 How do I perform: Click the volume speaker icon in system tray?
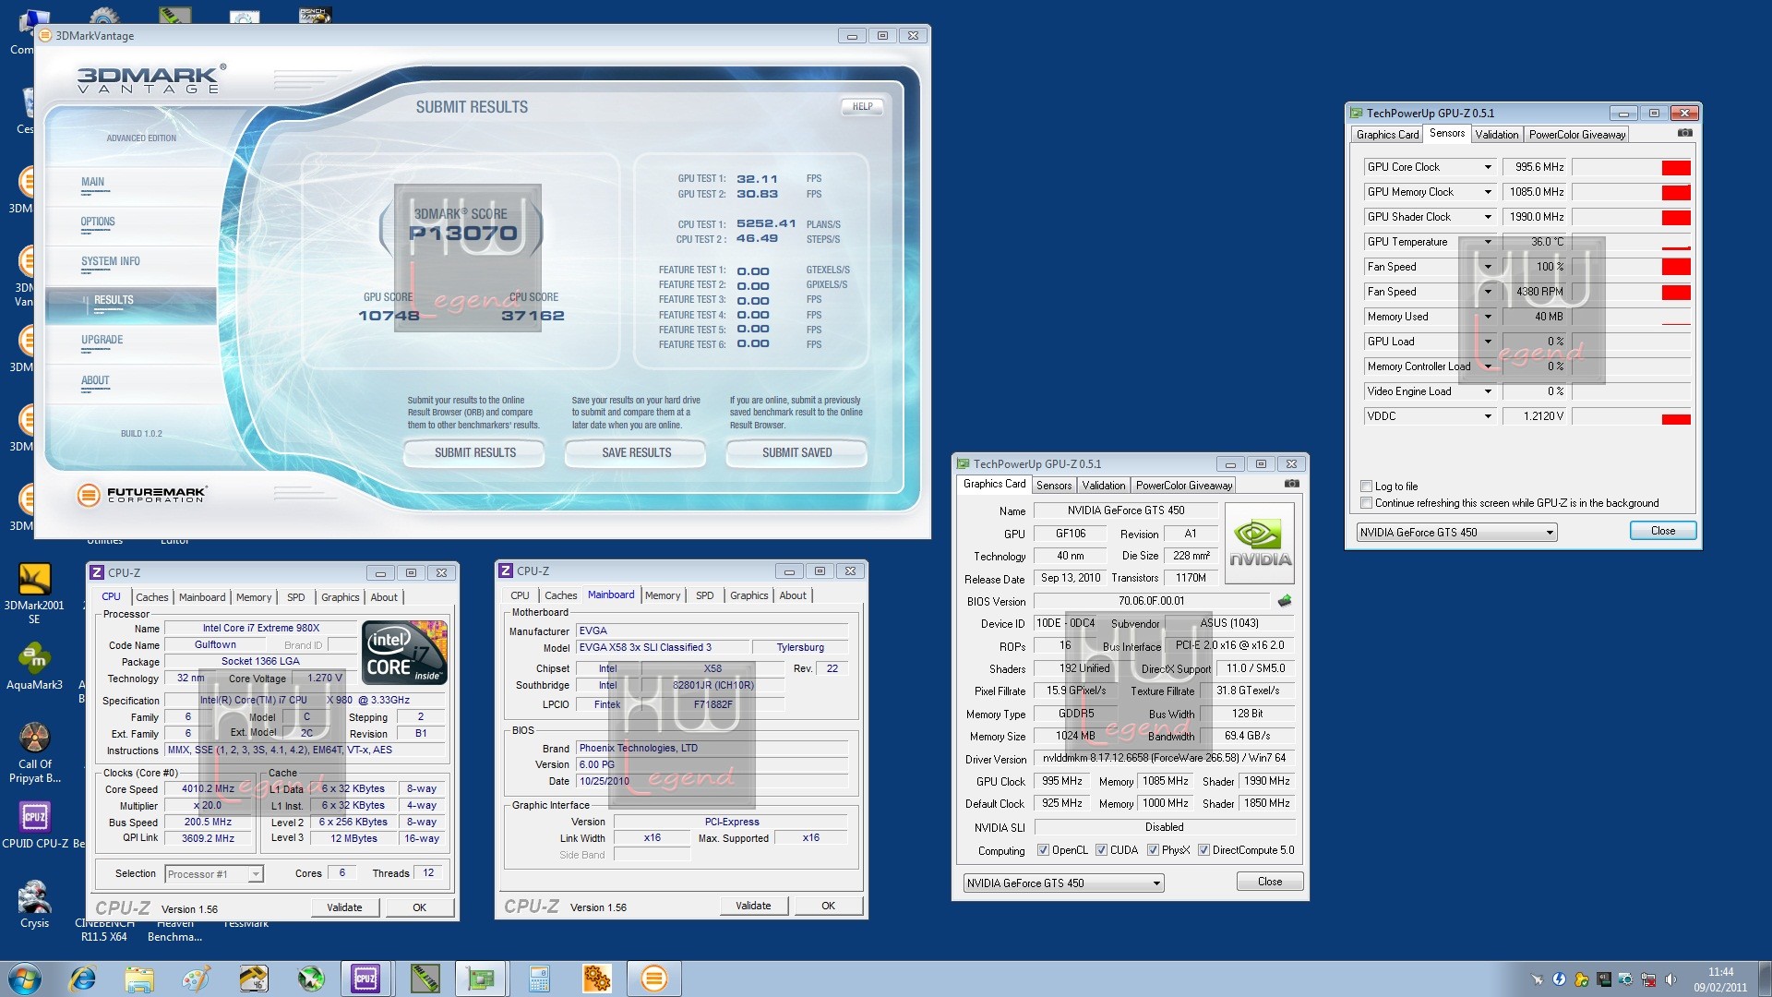pos(1670,979)
